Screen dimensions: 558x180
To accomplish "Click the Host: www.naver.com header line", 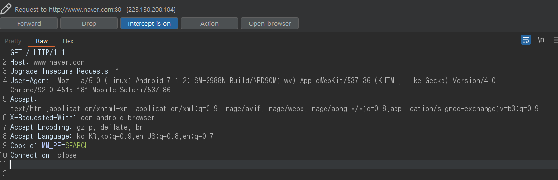I will tap(47, 62).
